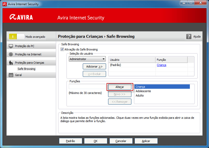Click the Alterar button
Screen dimensions: 209x148
120,87
